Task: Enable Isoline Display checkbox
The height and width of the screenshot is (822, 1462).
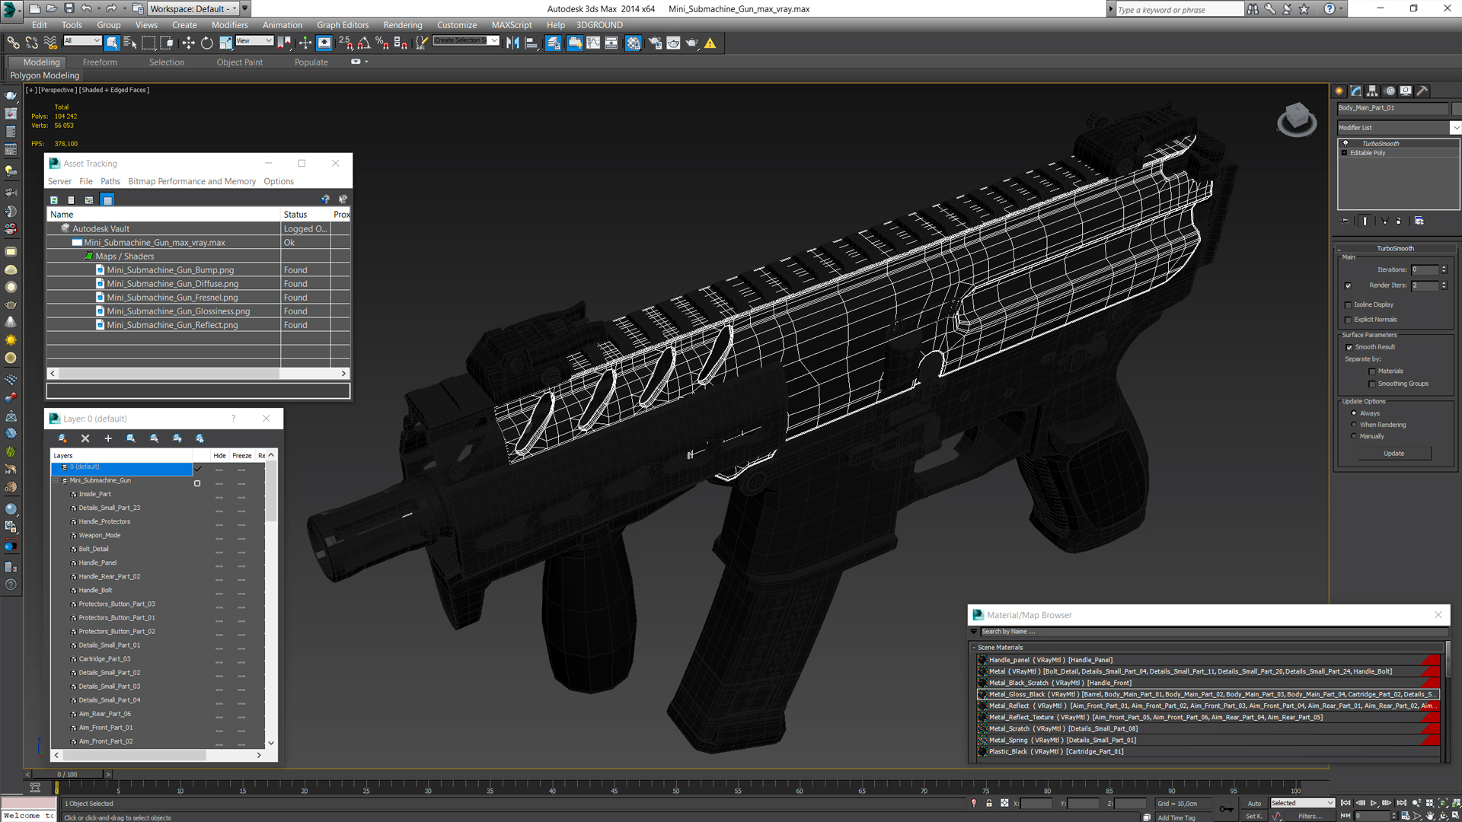Action: coord(1349,304)
